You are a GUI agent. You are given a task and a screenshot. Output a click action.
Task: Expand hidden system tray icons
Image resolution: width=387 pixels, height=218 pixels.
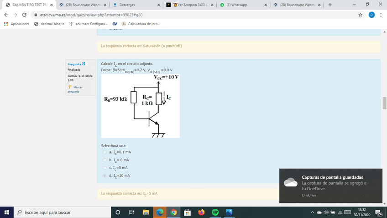pyautogui.click(x=313, y=213)
